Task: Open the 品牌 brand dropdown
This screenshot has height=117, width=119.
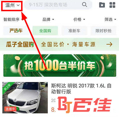Action: [48, 19]
